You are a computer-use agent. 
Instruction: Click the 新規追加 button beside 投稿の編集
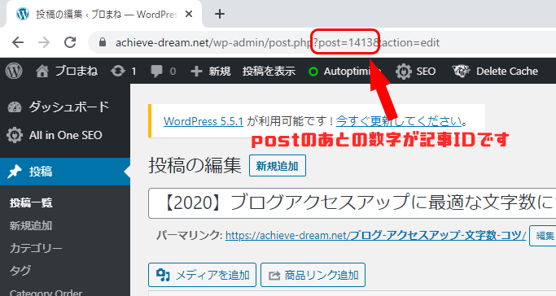point(278,165)
